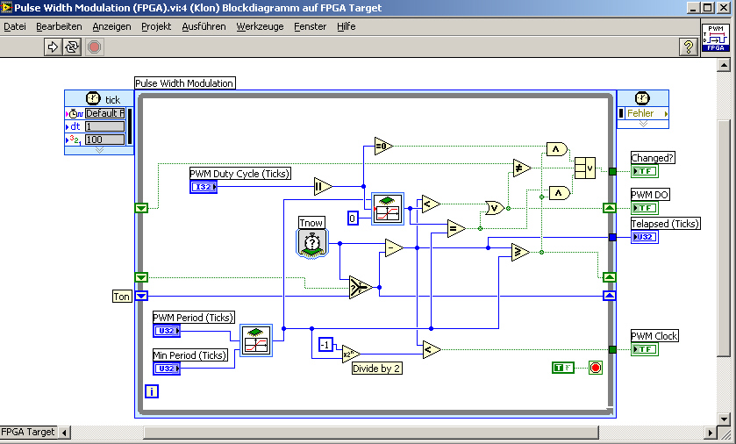
Task: Select the Tnow tick count node
Action: tap(312, 243)
